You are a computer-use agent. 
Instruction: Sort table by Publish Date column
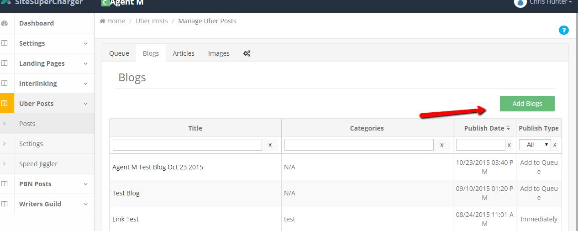pyautogui.click(x=484, y=128)
